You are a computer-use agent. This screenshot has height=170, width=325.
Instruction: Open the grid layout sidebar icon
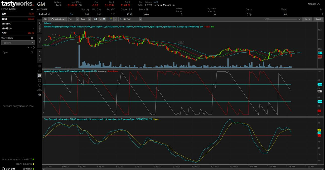pos(39,80)
